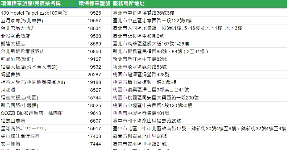
Task: Select the 環保標章旅館/民宿業名稱 header cell
Action: coord(39,4)
